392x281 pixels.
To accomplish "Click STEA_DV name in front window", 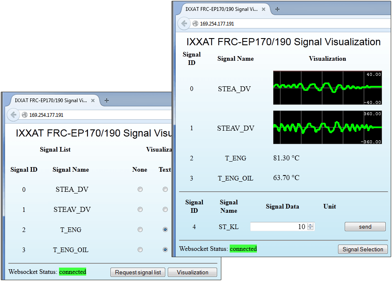I will click(234, 89).
